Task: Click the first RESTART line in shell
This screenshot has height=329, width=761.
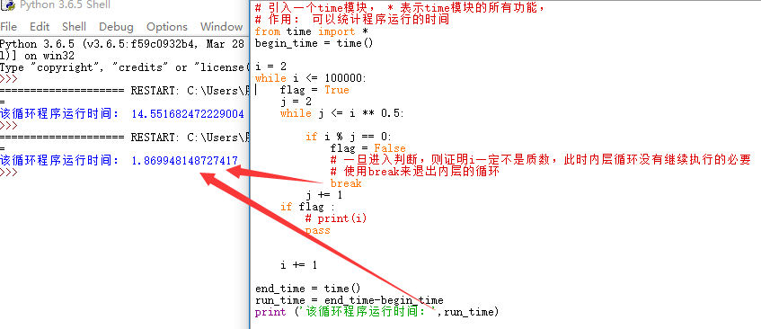Action: point(124,90)
